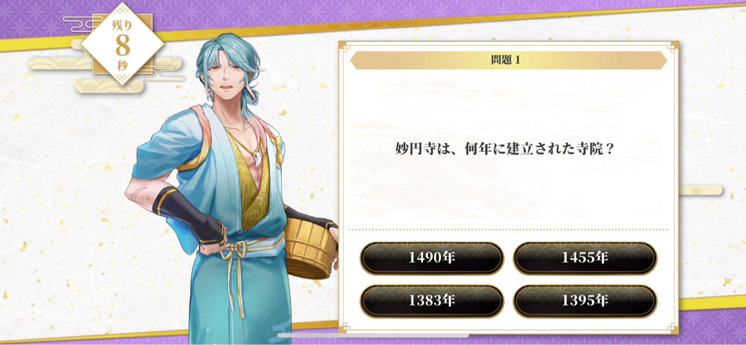The width and height of the screenshot is (746, 345).
Task: Choose the 1490年 answer button
Action: (x=431, y=258)
